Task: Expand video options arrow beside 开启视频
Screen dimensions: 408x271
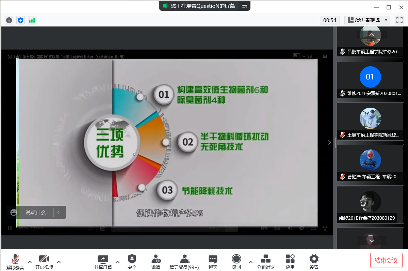Action: (59, 262)
